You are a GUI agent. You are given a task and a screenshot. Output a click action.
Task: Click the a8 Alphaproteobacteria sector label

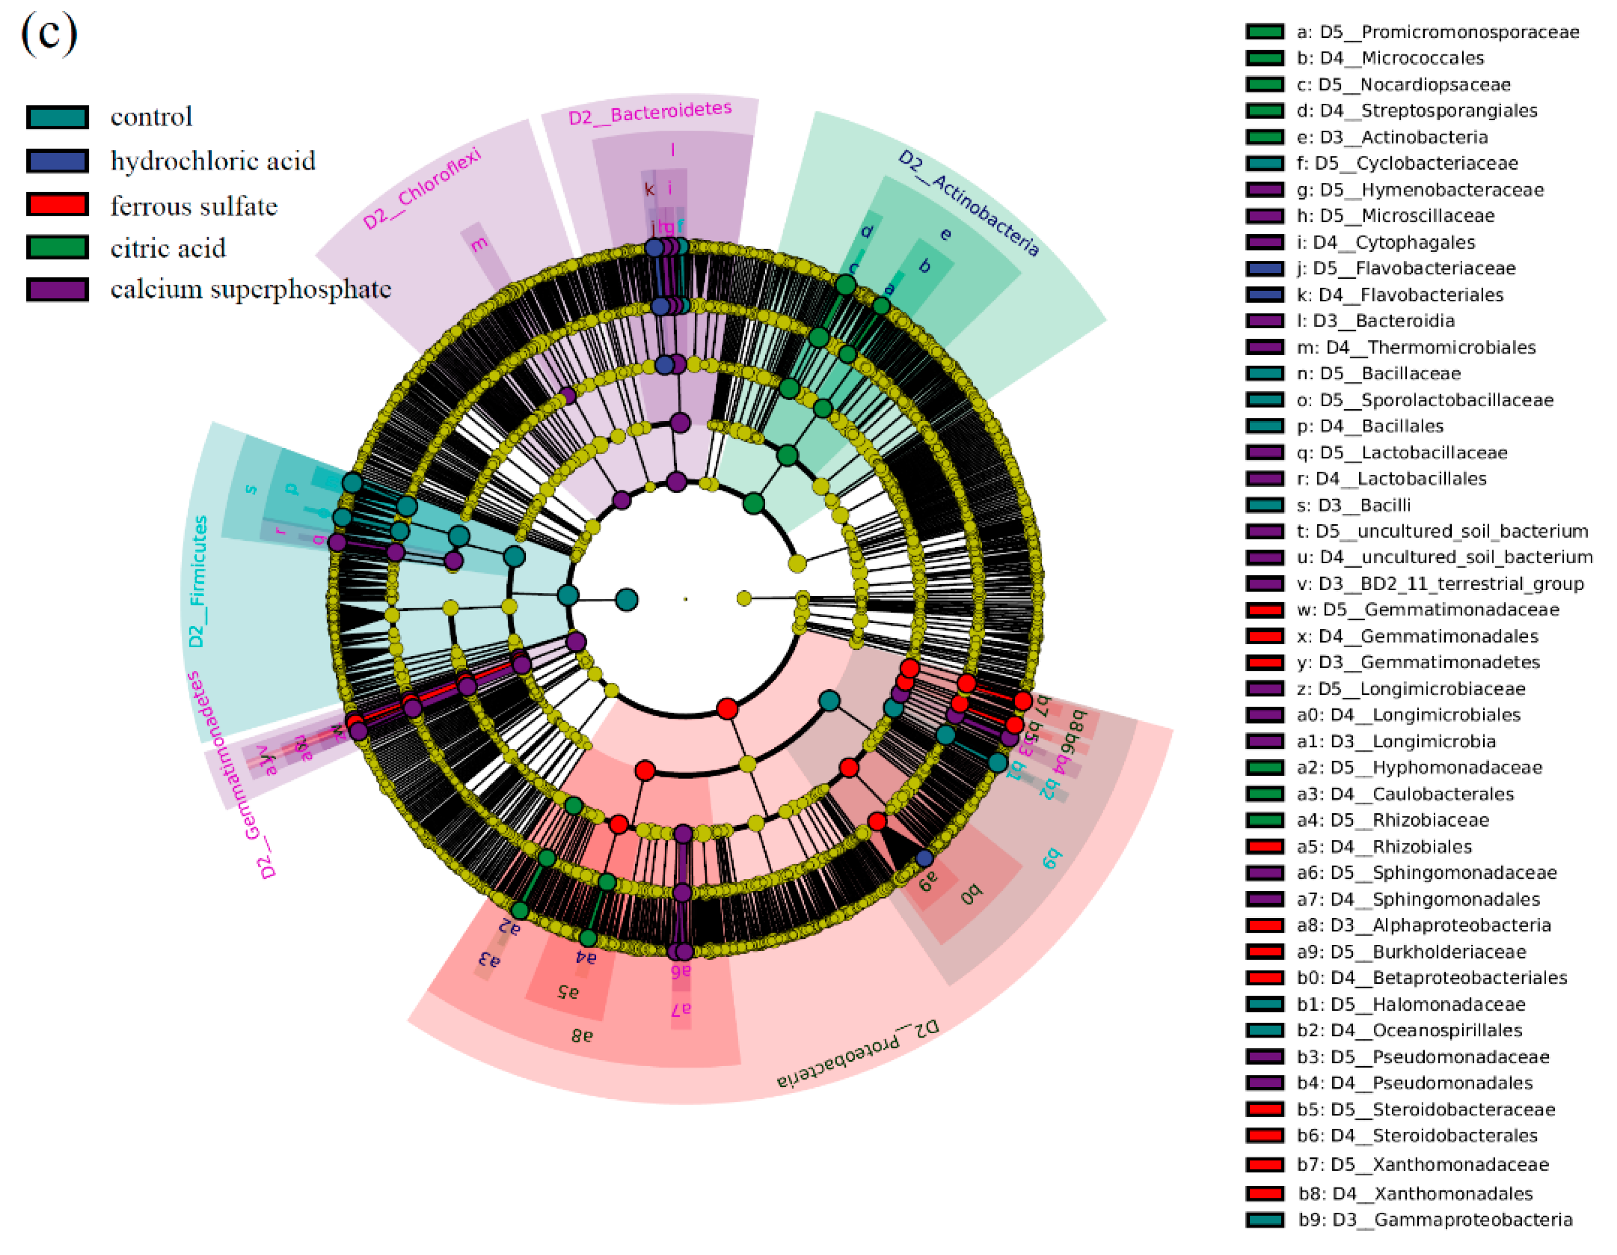tap(582, 1035)
